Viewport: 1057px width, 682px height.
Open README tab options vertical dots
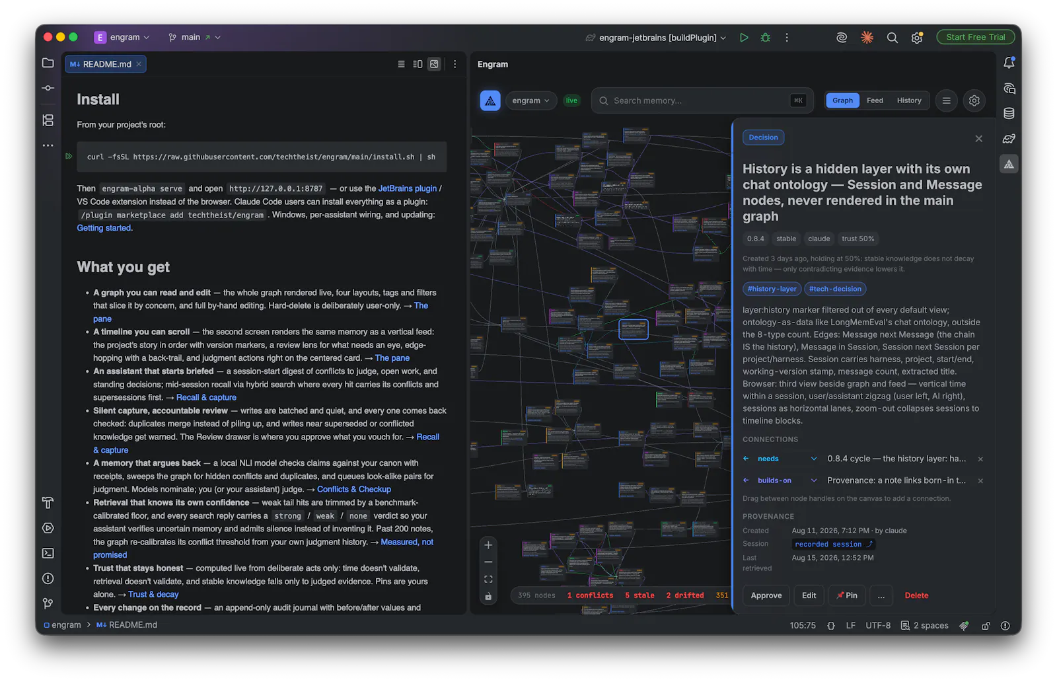[x=455, y=64]
